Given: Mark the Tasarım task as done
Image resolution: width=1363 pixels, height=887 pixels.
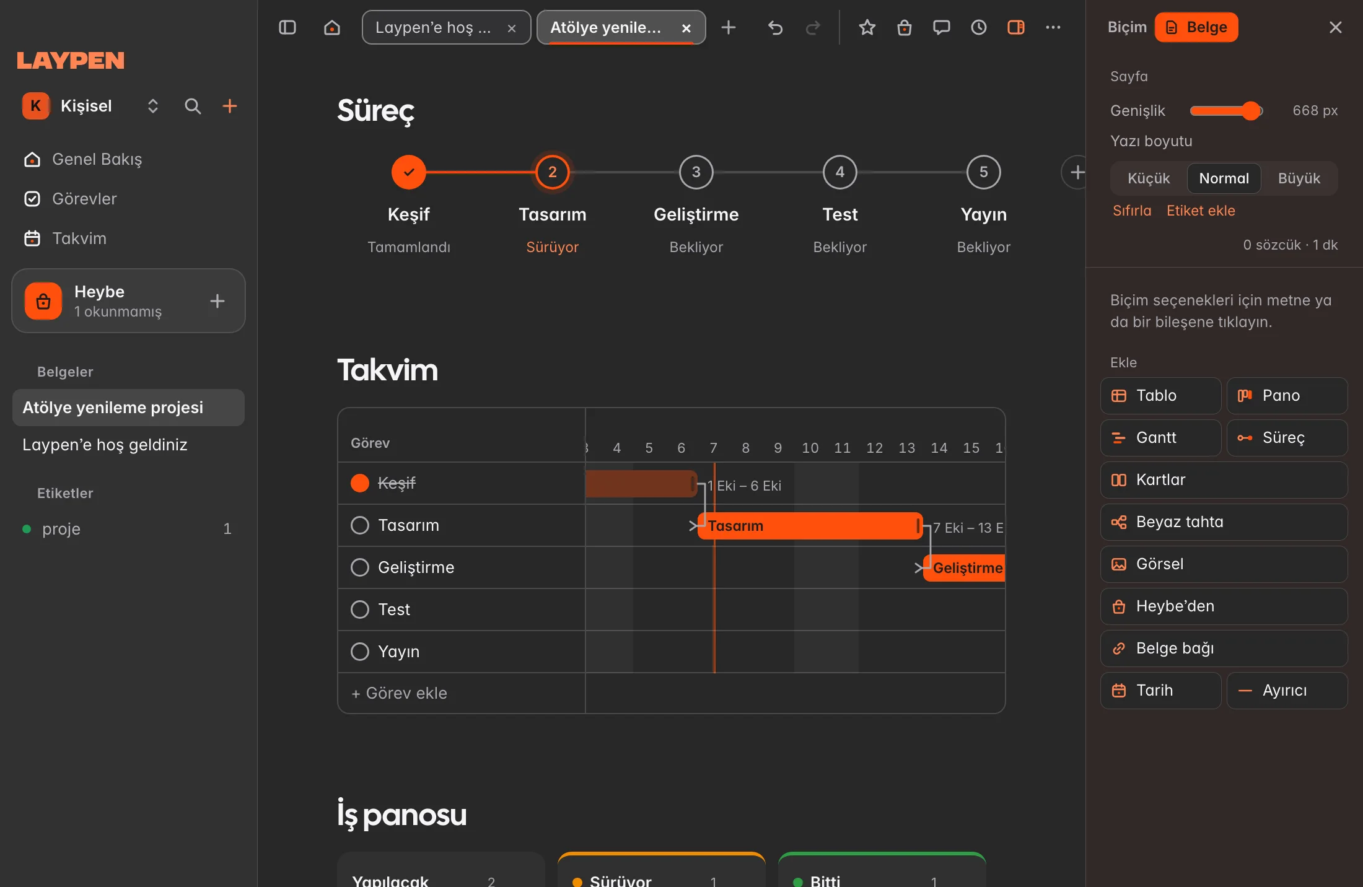Looking at the screenshot, I should point(360,525).
